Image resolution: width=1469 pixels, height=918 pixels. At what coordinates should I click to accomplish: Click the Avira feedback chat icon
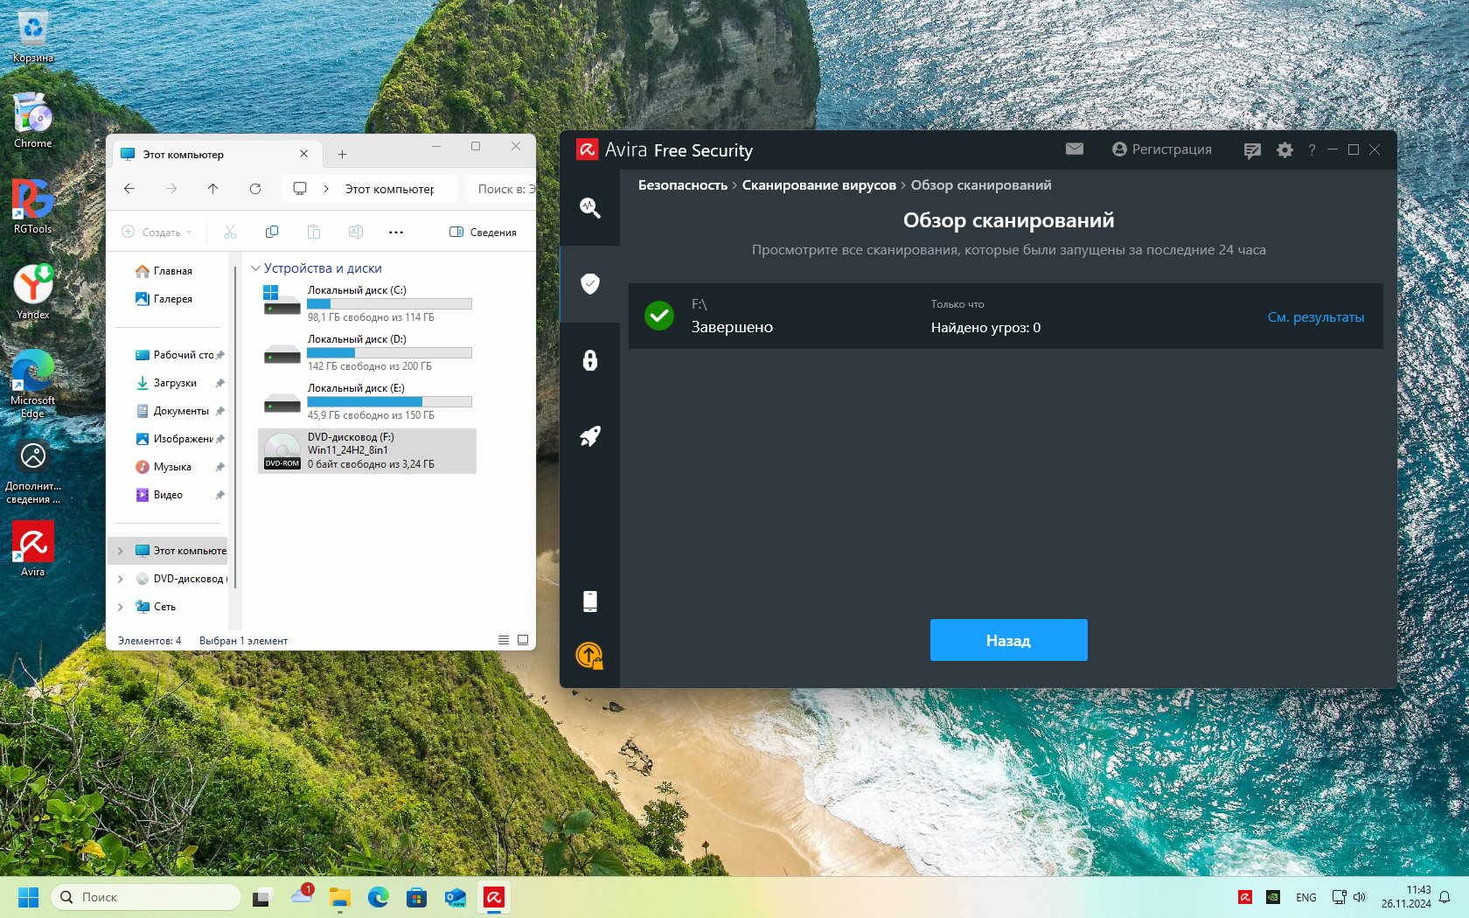tap(1251, 150)
